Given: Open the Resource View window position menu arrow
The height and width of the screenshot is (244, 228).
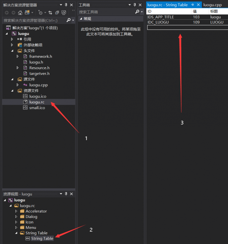Looking at the screenshot, I should (x=61, y=194).
